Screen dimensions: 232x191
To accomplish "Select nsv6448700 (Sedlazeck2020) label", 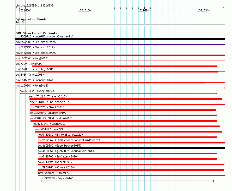I will click(x=58, y=156).
